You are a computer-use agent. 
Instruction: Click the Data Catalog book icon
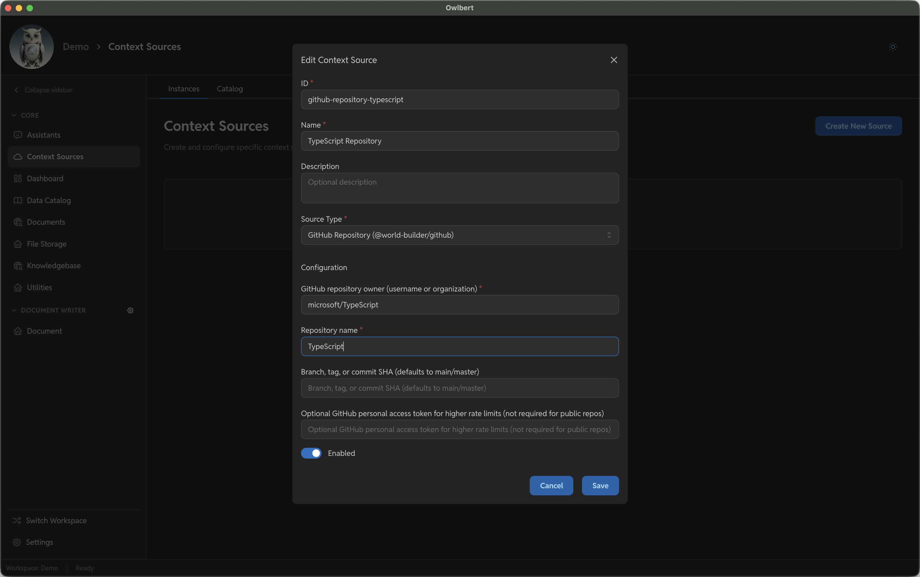tap(18, 200)
